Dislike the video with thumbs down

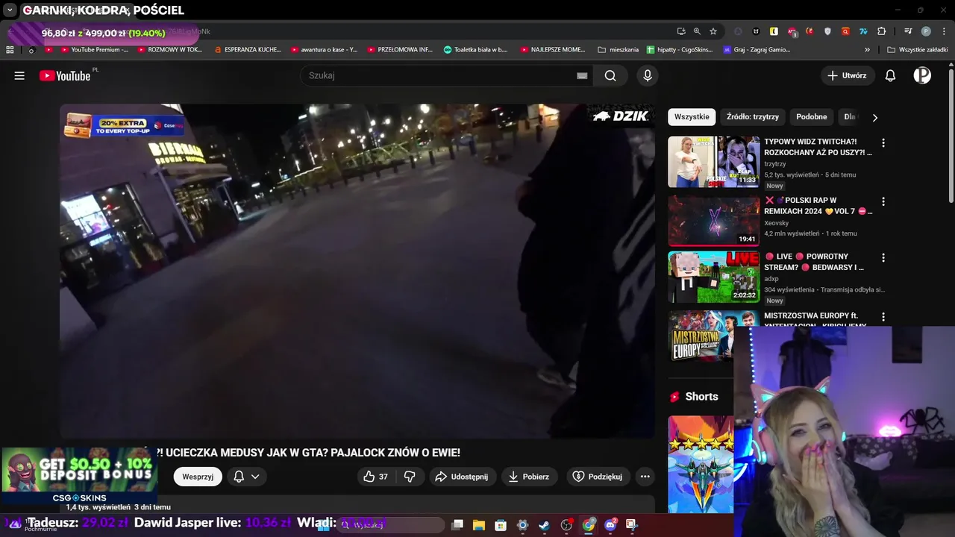[x=410, y=477]
